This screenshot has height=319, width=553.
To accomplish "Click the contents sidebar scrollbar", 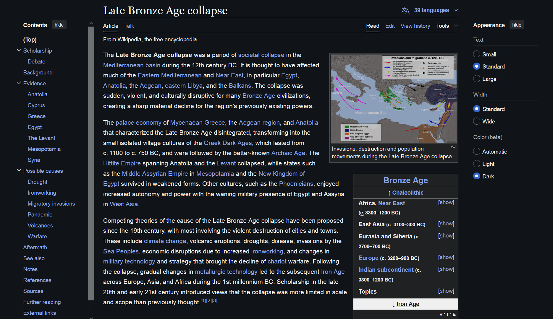I will click(91, 163).
